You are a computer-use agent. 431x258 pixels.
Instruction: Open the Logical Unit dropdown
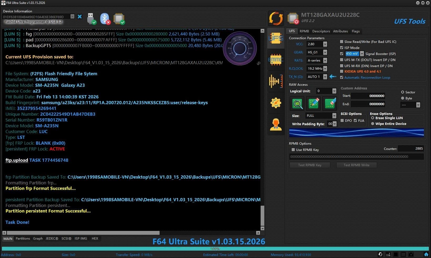334,91
